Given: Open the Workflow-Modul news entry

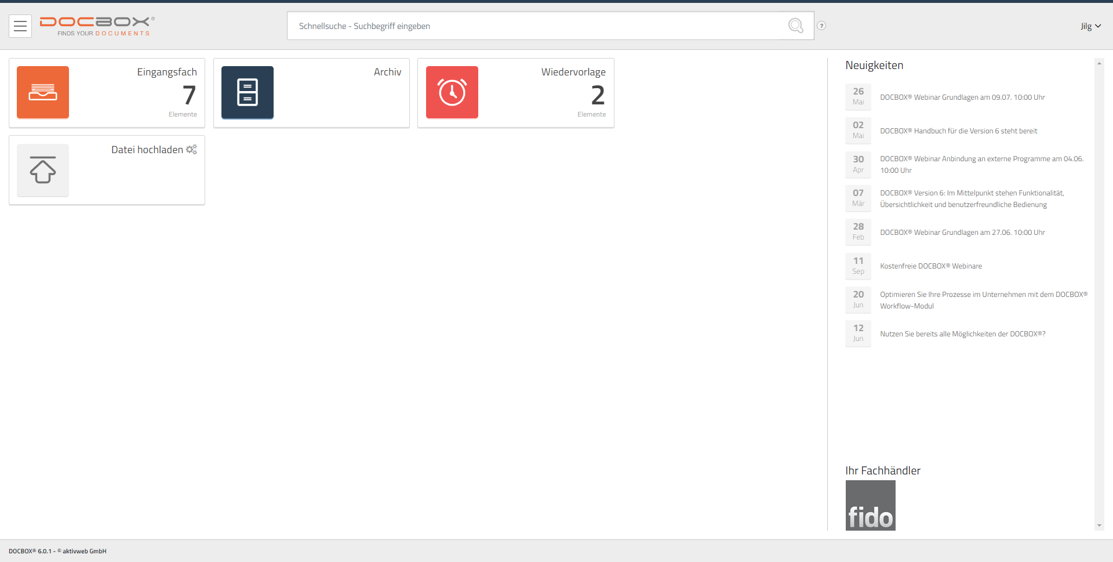Looking at the screenshot, I should pos(983,300).
